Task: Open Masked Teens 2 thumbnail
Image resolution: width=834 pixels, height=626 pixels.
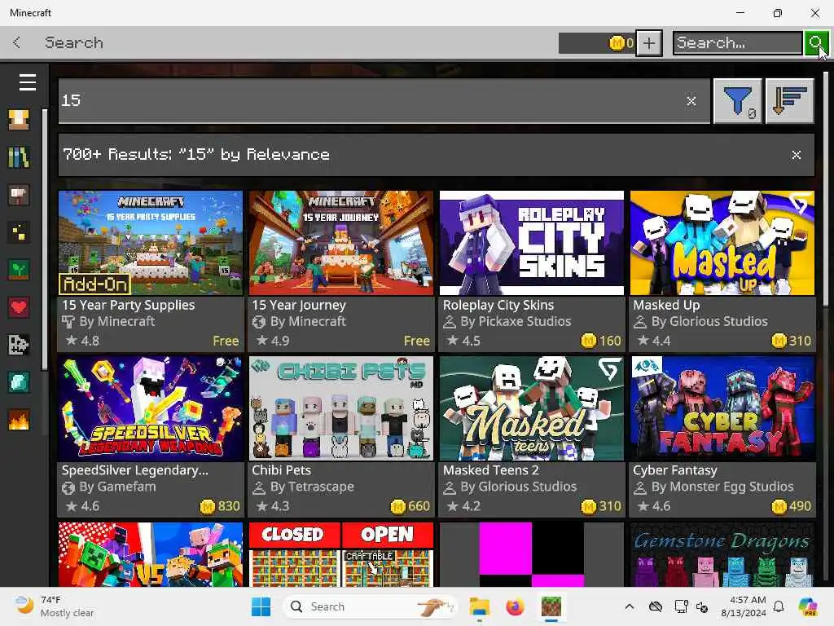Action: pos(532,408)
